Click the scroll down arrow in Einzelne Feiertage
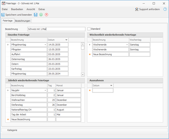Viewport: 169px width, 139px height. [x=83, y=74]
